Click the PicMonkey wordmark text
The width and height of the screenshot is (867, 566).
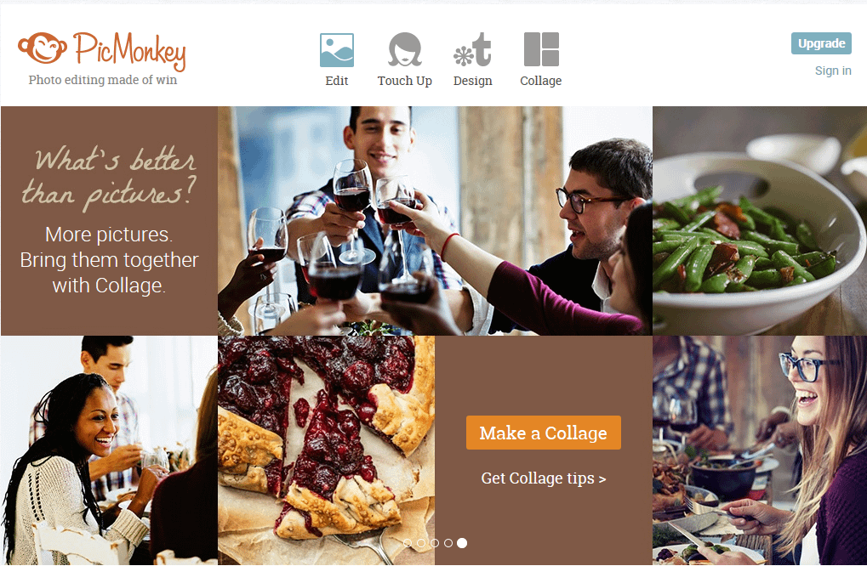(130, 51)
